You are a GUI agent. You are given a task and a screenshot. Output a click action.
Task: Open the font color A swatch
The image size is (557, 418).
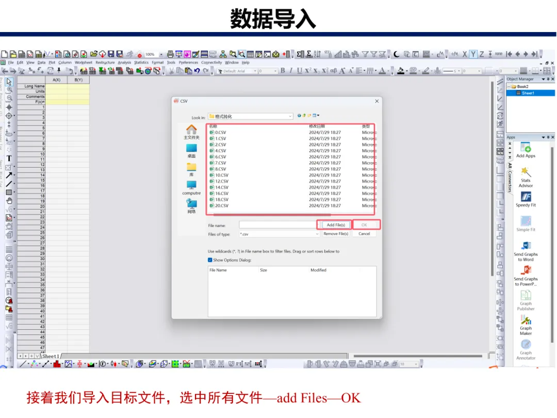click(x=382, y=71)
